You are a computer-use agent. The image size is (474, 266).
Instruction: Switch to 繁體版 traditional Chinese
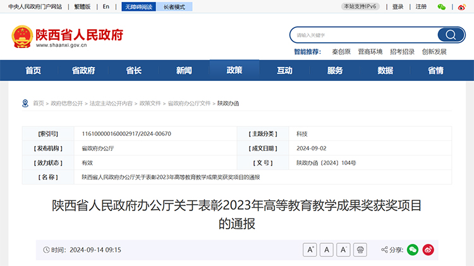pos(82,7)
